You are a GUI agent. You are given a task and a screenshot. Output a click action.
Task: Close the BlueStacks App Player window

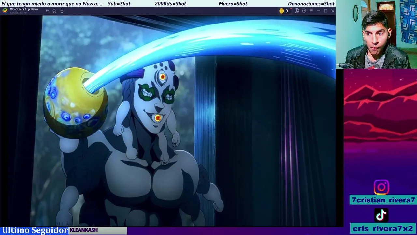tap(333, 11)
